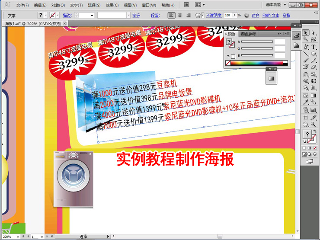
Task: Click the 字符 link
Action: point(136,16)
